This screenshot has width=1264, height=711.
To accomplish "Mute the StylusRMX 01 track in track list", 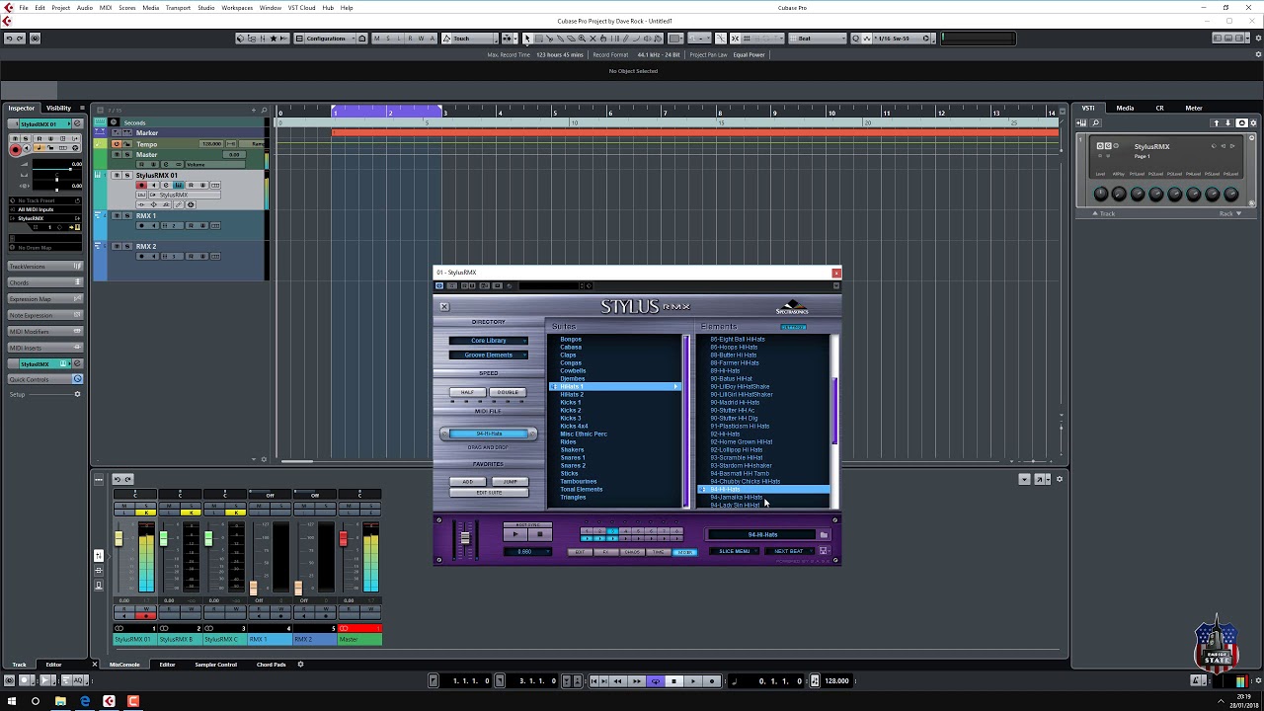I will click(x=117, y=175).
